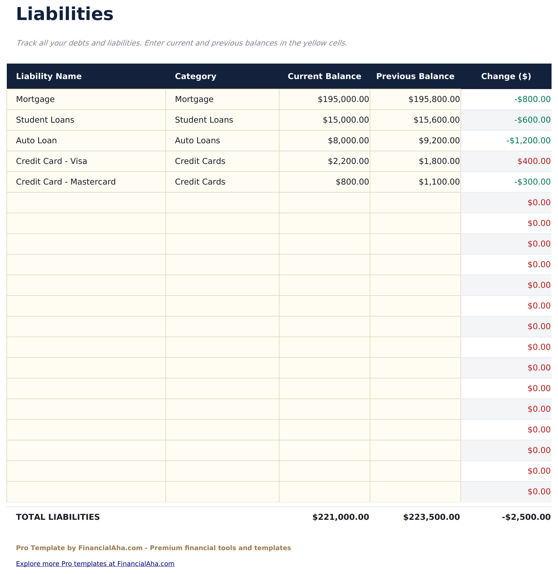Select the Previous Balance column header
Screen dimensions: 558x574
[x=415, y=76]
